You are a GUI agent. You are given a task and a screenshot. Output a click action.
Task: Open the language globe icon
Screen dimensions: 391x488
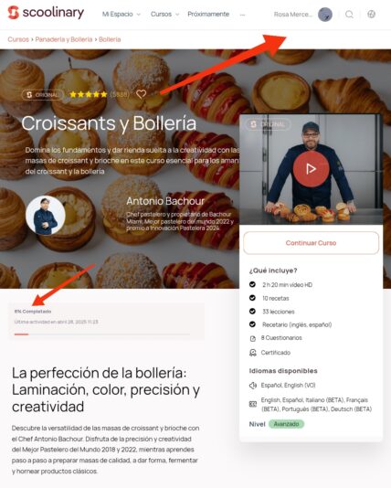[x=371, y=14]
